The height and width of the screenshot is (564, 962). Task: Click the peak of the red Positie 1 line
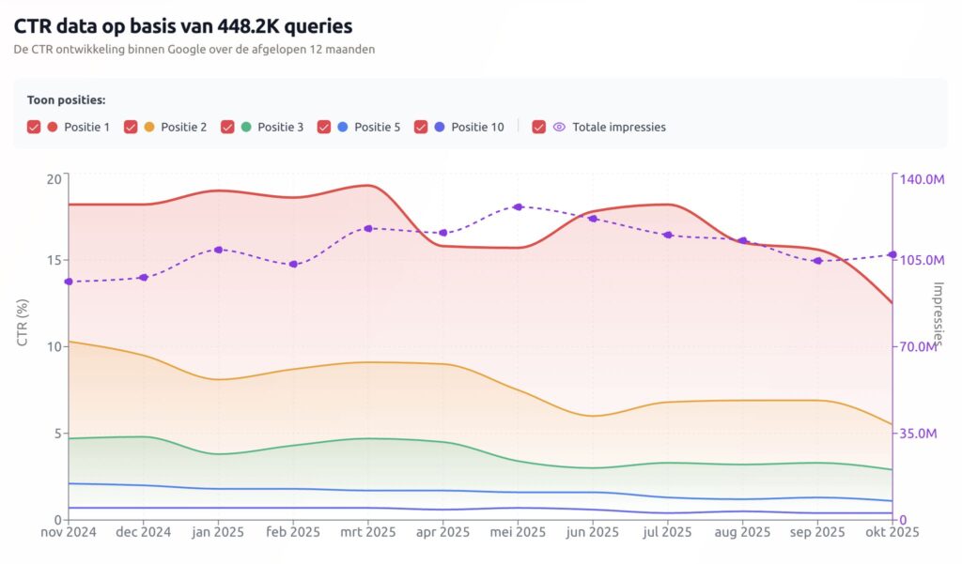tap(368, 185)
